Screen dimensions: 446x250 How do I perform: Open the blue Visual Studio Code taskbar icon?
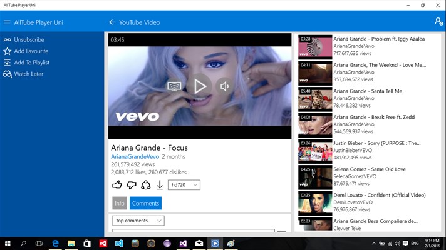(x=119, y=244)
